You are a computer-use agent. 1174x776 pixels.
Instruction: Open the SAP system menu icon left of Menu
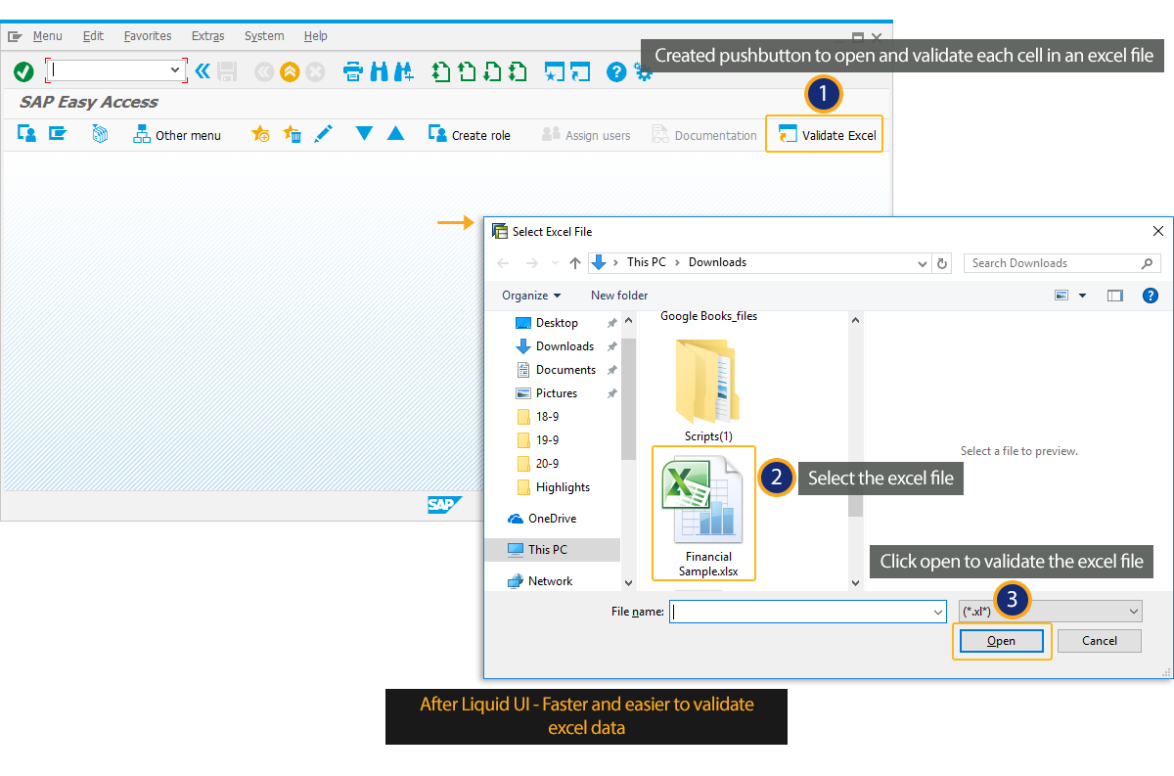[x=16, y=36]
